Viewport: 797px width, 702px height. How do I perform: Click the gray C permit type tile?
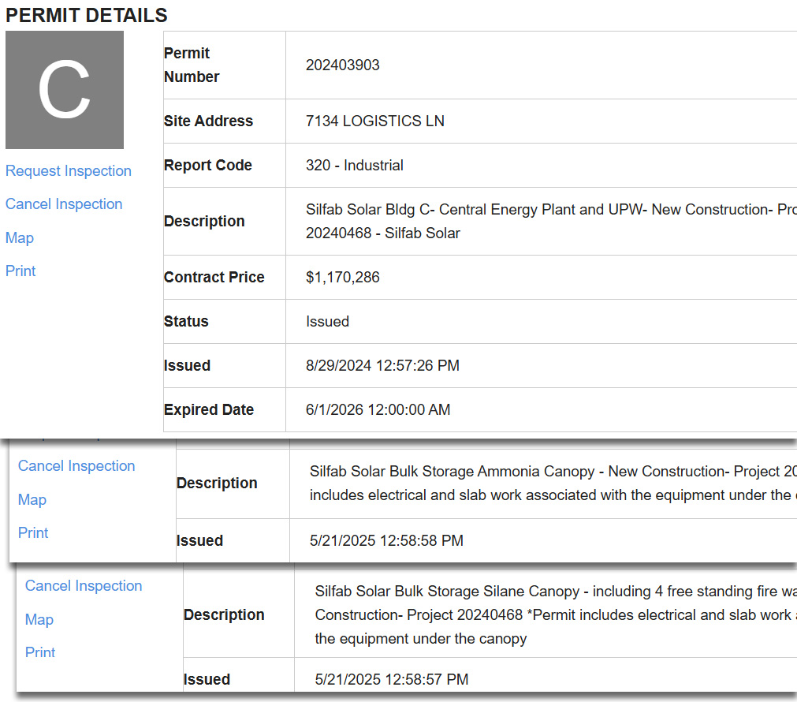pos(65,90)
